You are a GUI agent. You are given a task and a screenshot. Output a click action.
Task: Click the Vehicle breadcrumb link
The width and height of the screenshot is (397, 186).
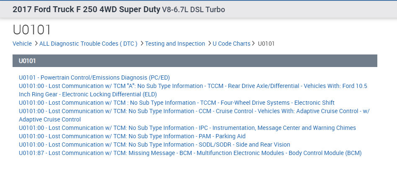pyautogui.click(x=22, y=44)
